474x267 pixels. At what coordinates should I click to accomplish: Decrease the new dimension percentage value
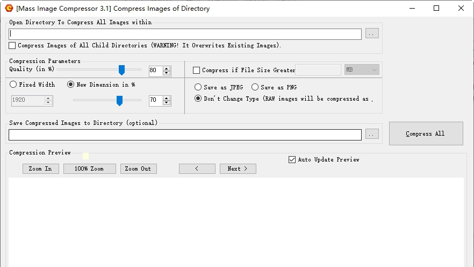167,103
